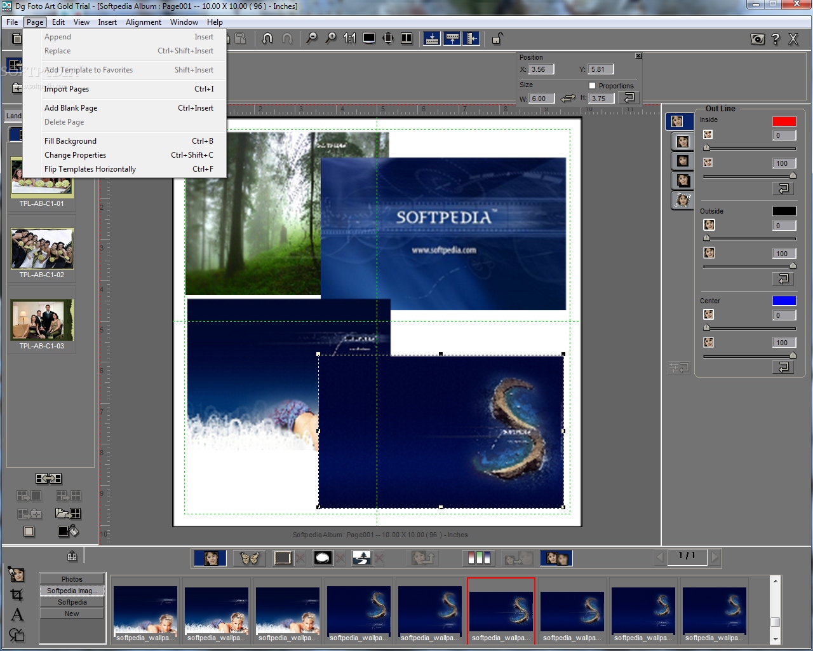
Task: Open the Softpedia Imag... folder button
Action: (x=72, y=591)
